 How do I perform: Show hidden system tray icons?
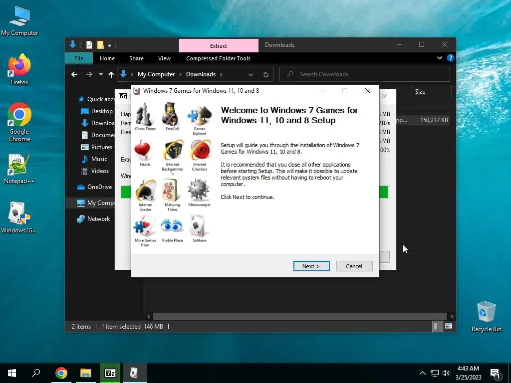422,373
